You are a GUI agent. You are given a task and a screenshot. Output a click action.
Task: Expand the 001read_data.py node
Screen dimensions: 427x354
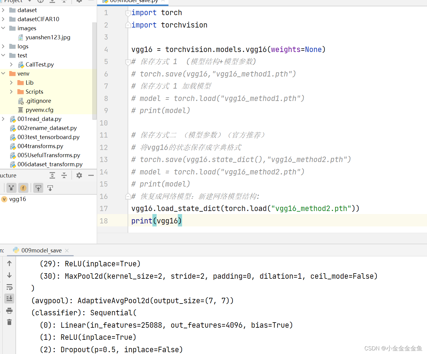click(x=3, y=119)
